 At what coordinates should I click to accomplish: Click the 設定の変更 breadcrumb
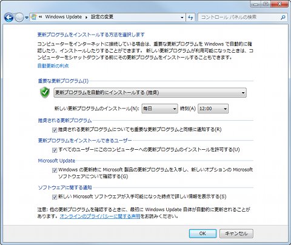click(x=102, y=17)
